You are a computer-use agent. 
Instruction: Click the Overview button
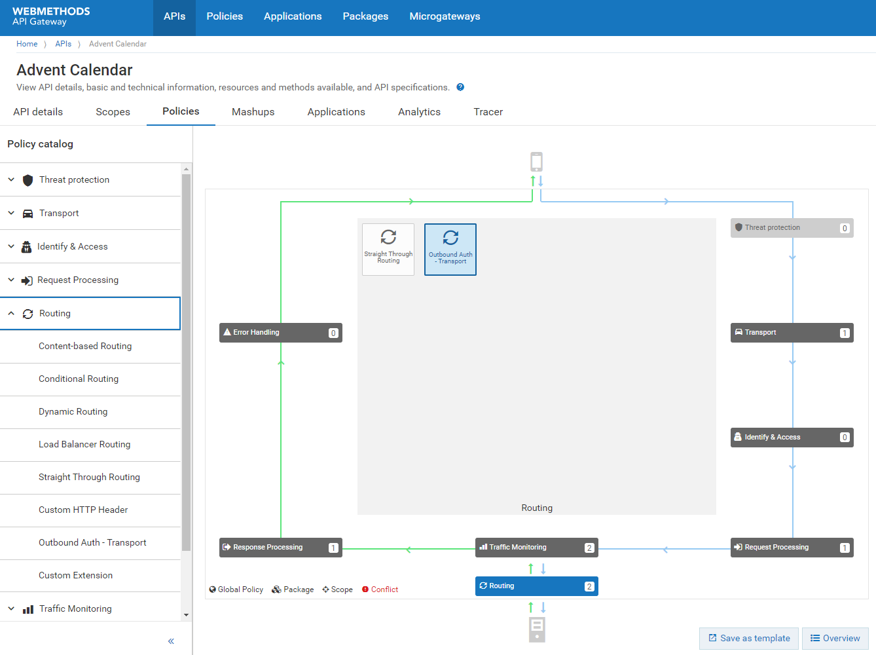(835, 639)
